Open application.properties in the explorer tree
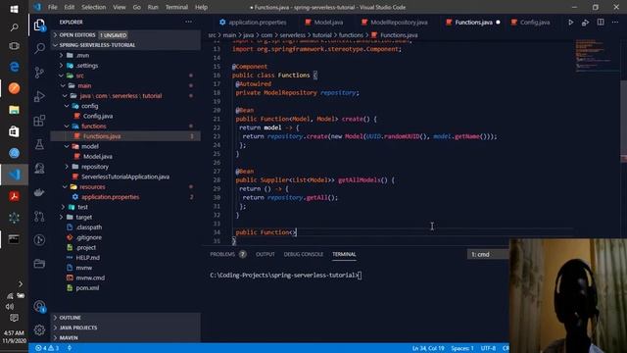This screenshot has width=627, height=353. [110, 197]
